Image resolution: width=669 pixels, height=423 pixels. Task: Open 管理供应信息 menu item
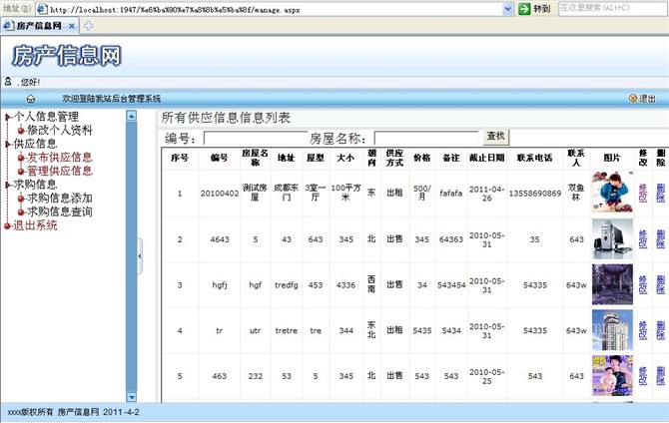tap(59, 171)
